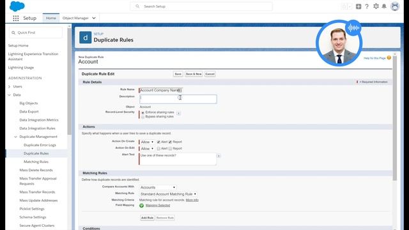This screenshot has width=409, height=230.
Task: Select Enforce sharing rules radio button
Action: coord(143,112)
